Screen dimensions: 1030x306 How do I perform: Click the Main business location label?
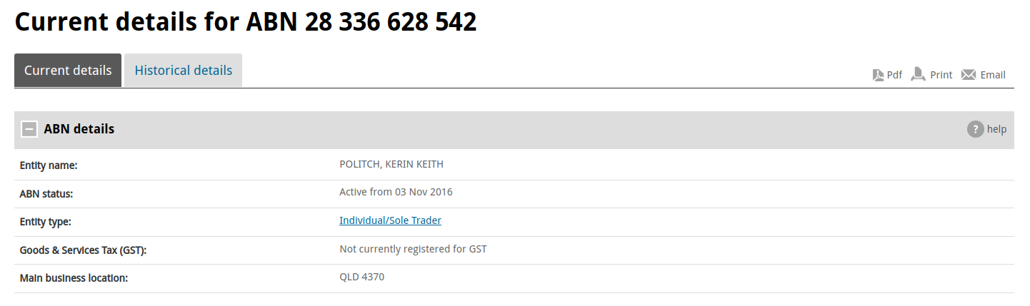point(74,278)
